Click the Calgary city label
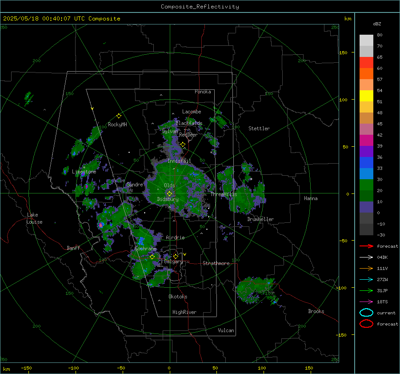This screenshot has width=400, height=374. pos(173,261)
